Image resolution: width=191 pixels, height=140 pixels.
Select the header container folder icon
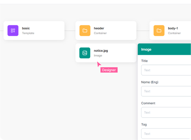[x=85, y=31]
